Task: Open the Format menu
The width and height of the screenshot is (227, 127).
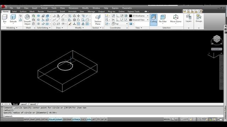Action: 44,8
